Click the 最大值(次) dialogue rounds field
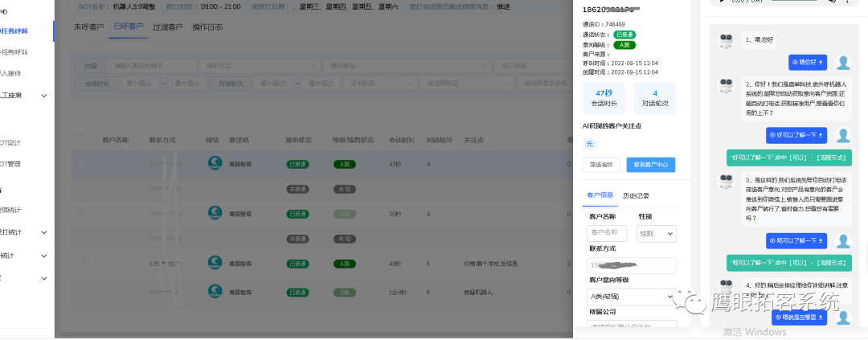This screenshot has width=868, height=340. pyautogui.click(x=321, y=84)
